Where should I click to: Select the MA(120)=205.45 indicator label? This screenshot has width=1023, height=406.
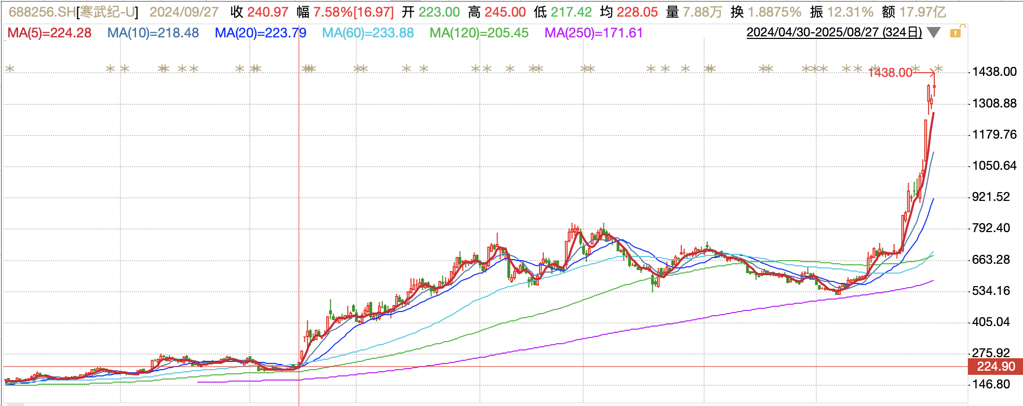point(479,33)
